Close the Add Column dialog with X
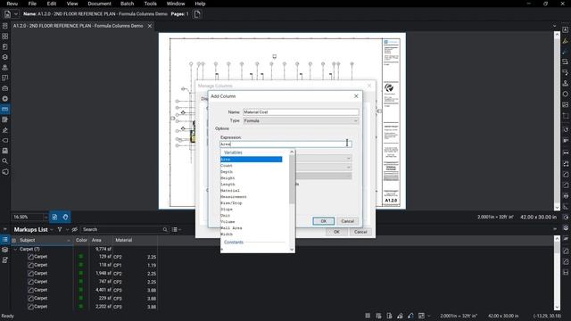The width and height of the screenshot is (571, 321). pyautogui.click(x=356, y=96)
